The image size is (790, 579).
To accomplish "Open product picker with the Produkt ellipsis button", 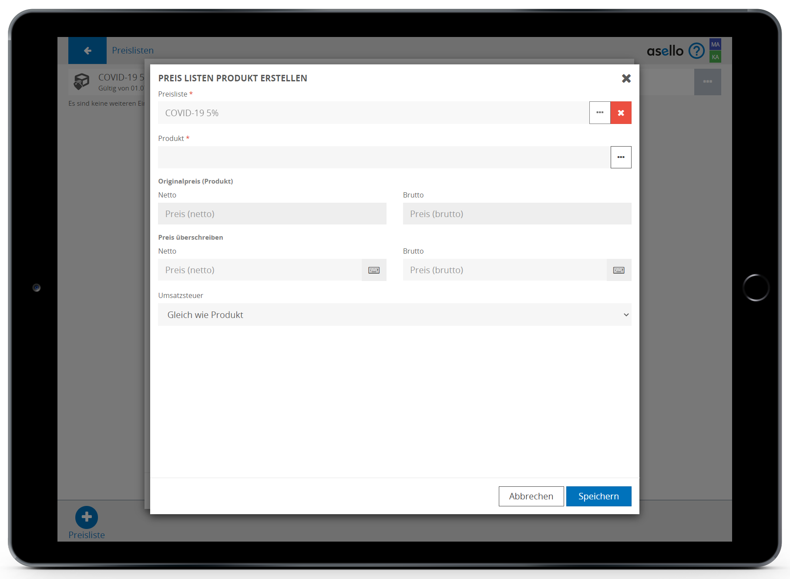I will coord(621,157).
